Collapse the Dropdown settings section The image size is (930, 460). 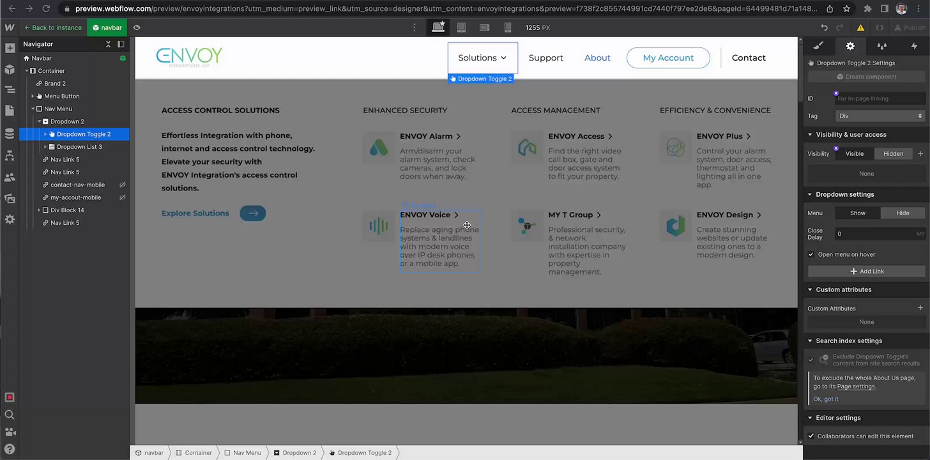(810, 194)
